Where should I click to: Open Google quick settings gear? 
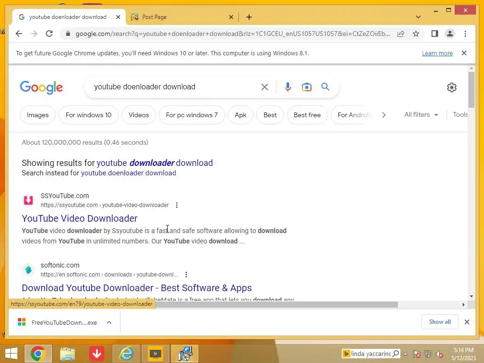tap(451, 87)
